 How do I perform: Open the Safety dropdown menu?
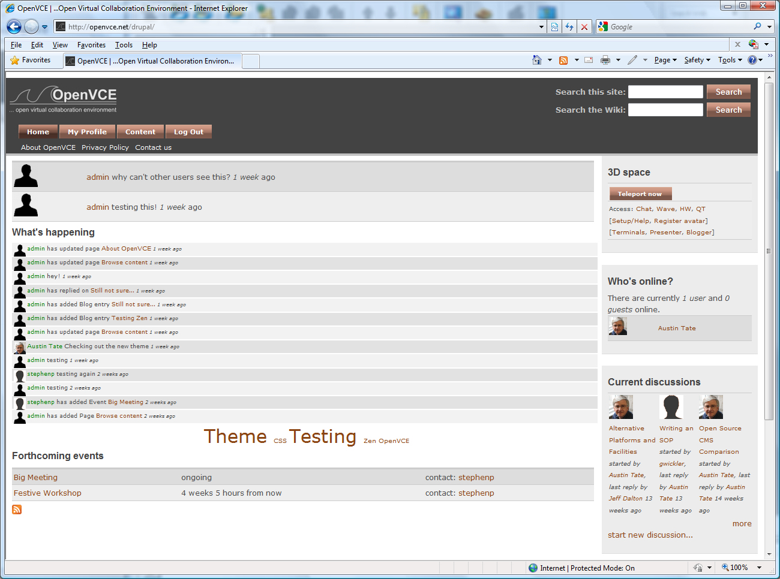(x=697, y=60)
